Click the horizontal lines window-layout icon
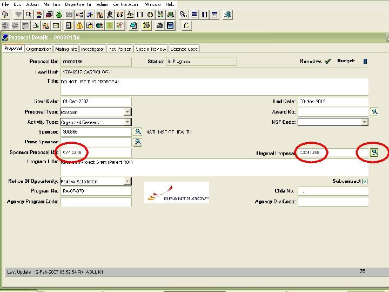 (x=194, y=15)
